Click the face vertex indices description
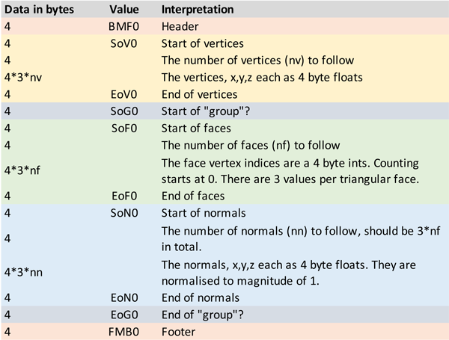 coord(290,171)
